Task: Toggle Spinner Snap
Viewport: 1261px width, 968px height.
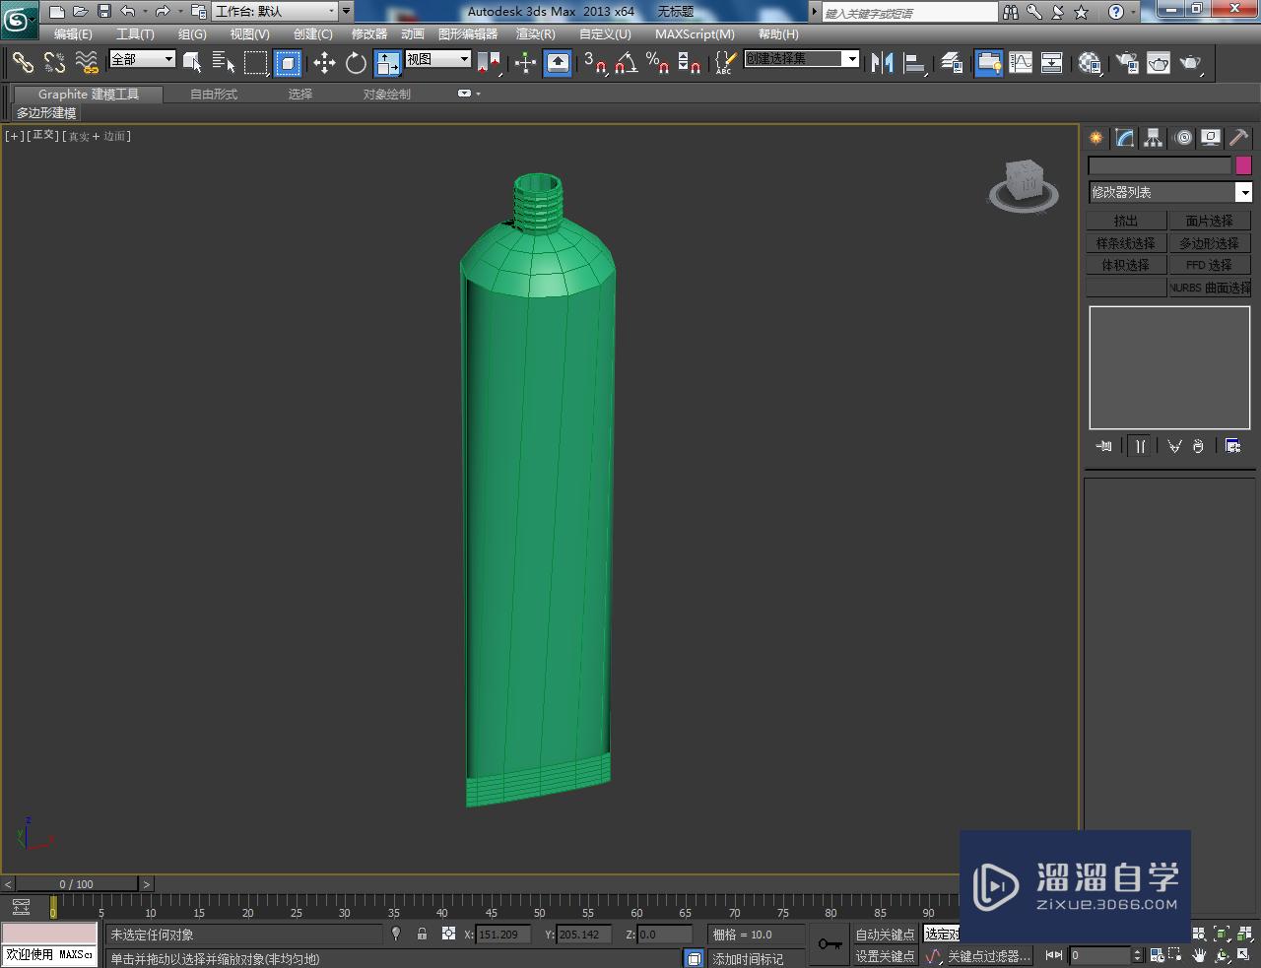Action: tap(690, 63)
